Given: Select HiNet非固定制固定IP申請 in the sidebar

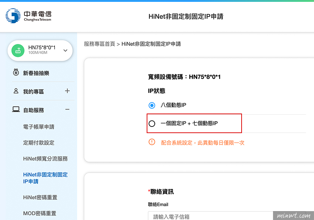Looking at the screenshot, I should pyautogui.click(x=45, y=178).
